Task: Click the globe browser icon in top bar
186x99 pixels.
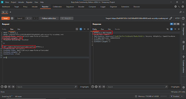Action: (x=176, y=7)
